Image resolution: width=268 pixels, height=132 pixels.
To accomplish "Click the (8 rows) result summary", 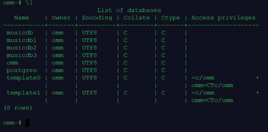I will (18, 108).
